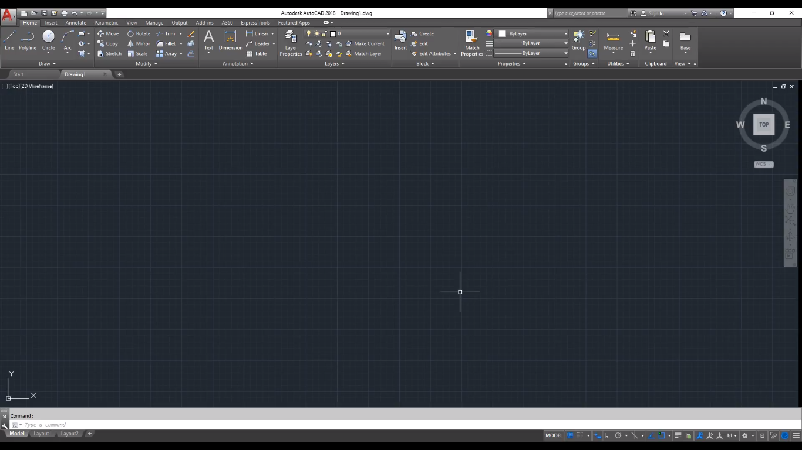Activate the Polyline tool
The width and height of the screenshot is (802, 450).
pos(27,40)
